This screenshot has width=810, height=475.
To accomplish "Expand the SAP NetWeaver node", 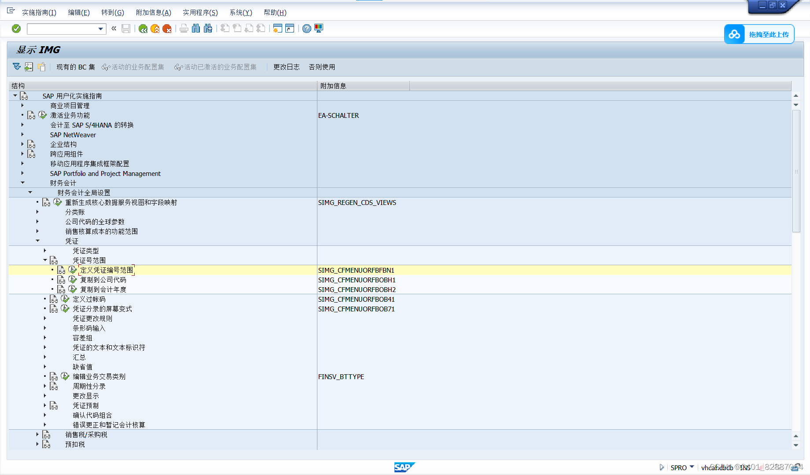I will pos(22,135).
